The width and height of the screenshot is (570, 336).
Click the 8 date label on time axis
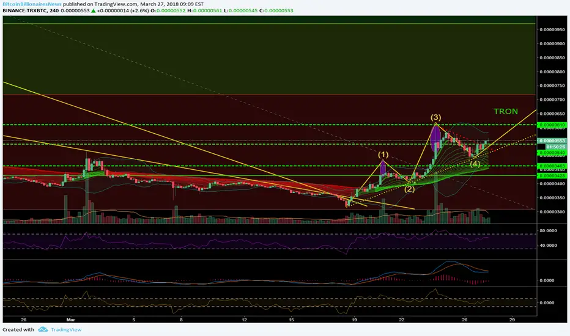point(181,320)
